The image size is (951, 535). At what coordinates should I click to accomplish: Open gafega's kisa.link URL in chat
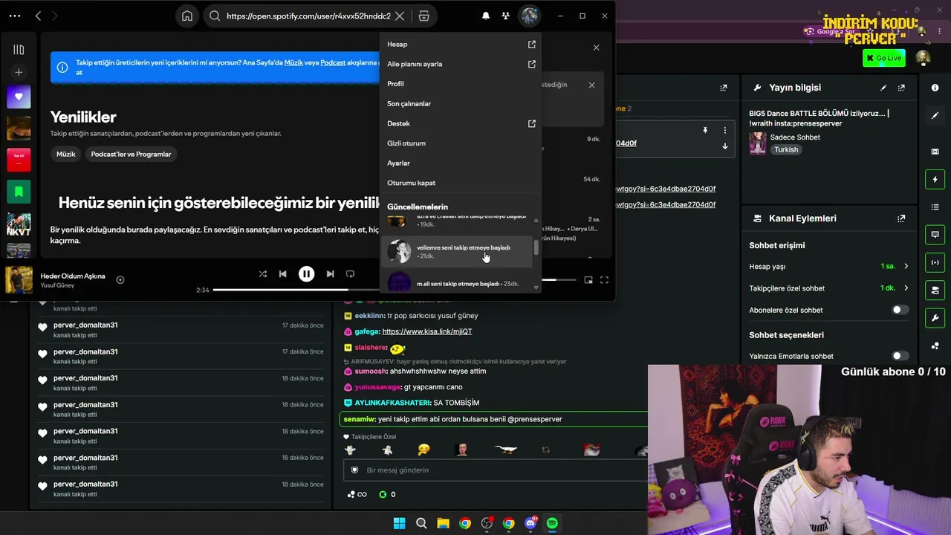tap(426, 331)
